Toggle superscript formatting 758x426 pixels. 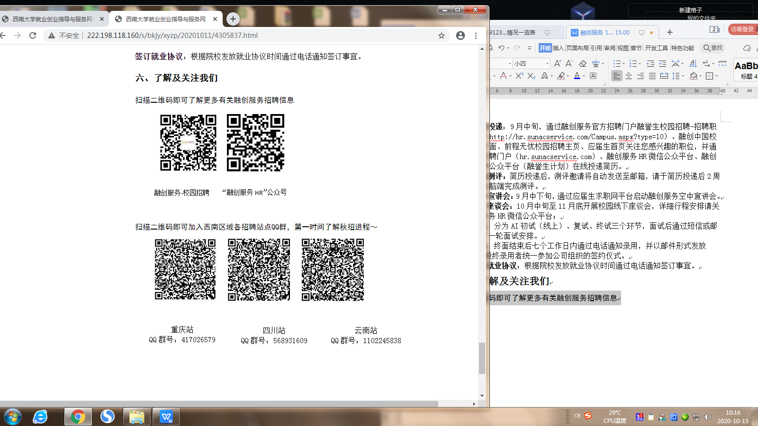pyautogui.click(x=519, y=76)
